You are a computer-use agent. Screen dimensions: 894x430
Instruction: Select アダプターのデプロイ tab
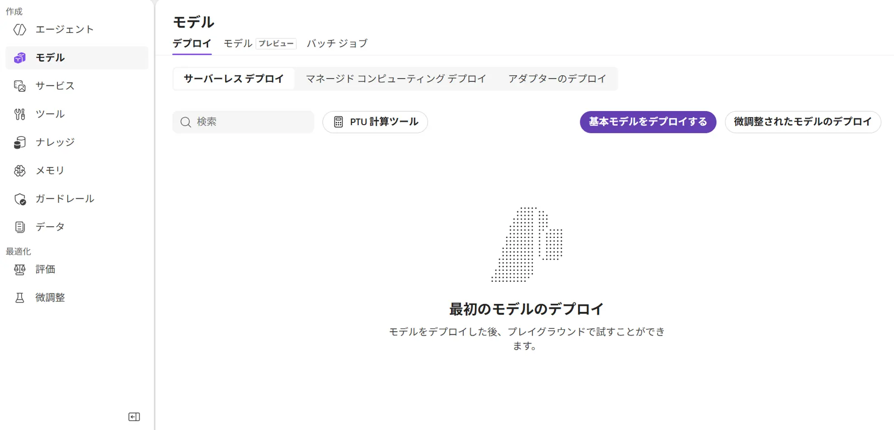557,79
